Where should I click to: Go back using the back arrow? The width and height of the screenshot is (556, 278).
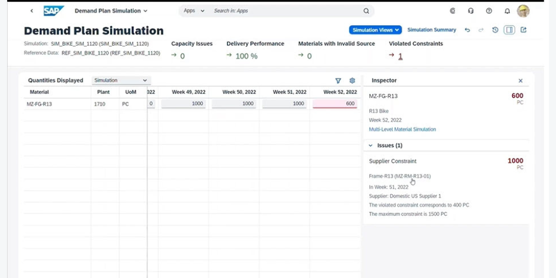click(x=32, y=11)
